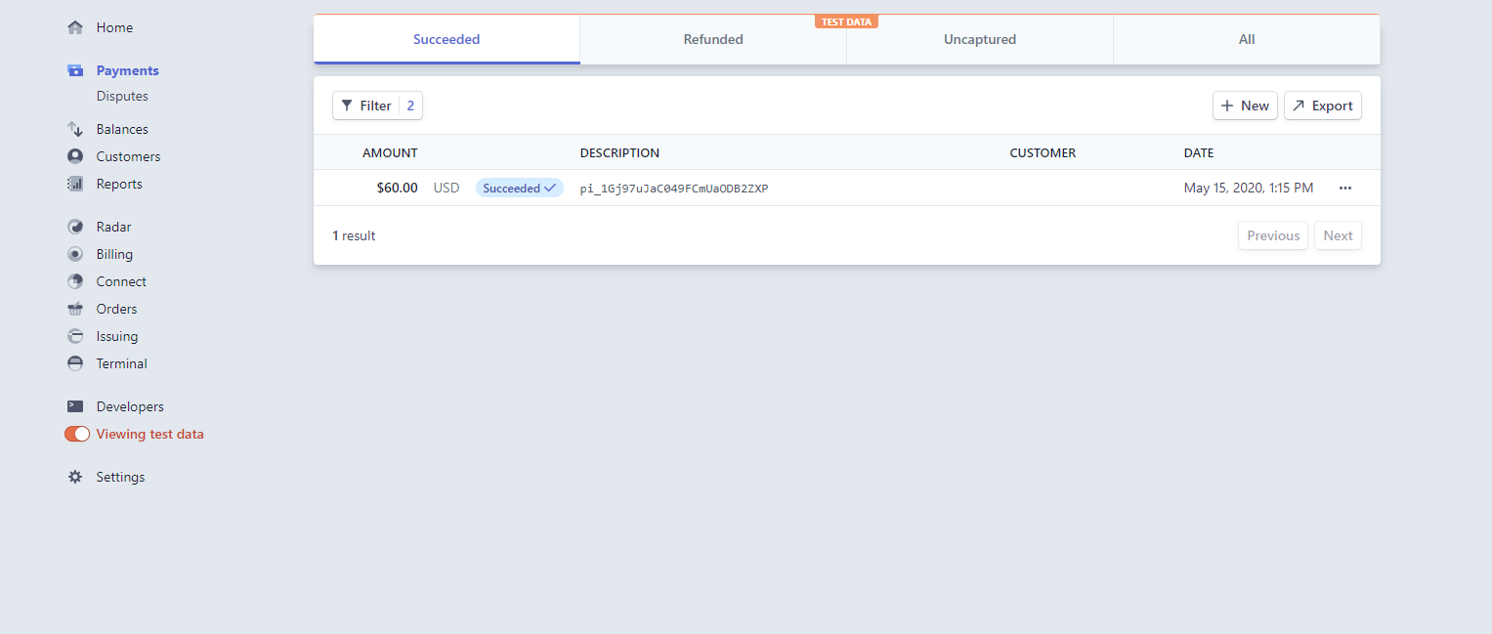The image size is (1492, 634).
Task: Click the Terminal icon in sidebar
Action: tap(75, 363)
